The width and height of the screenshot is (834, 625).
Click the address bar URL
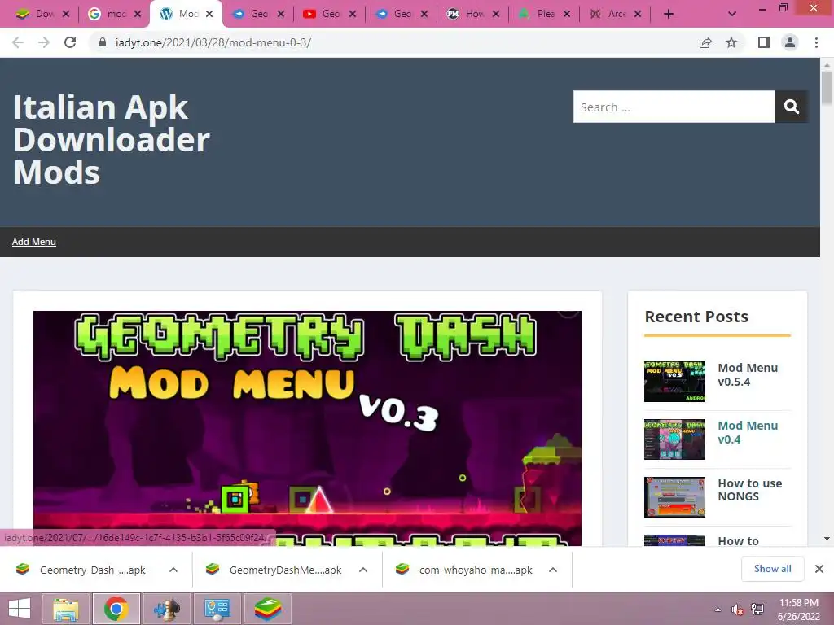tap(213, 42)
